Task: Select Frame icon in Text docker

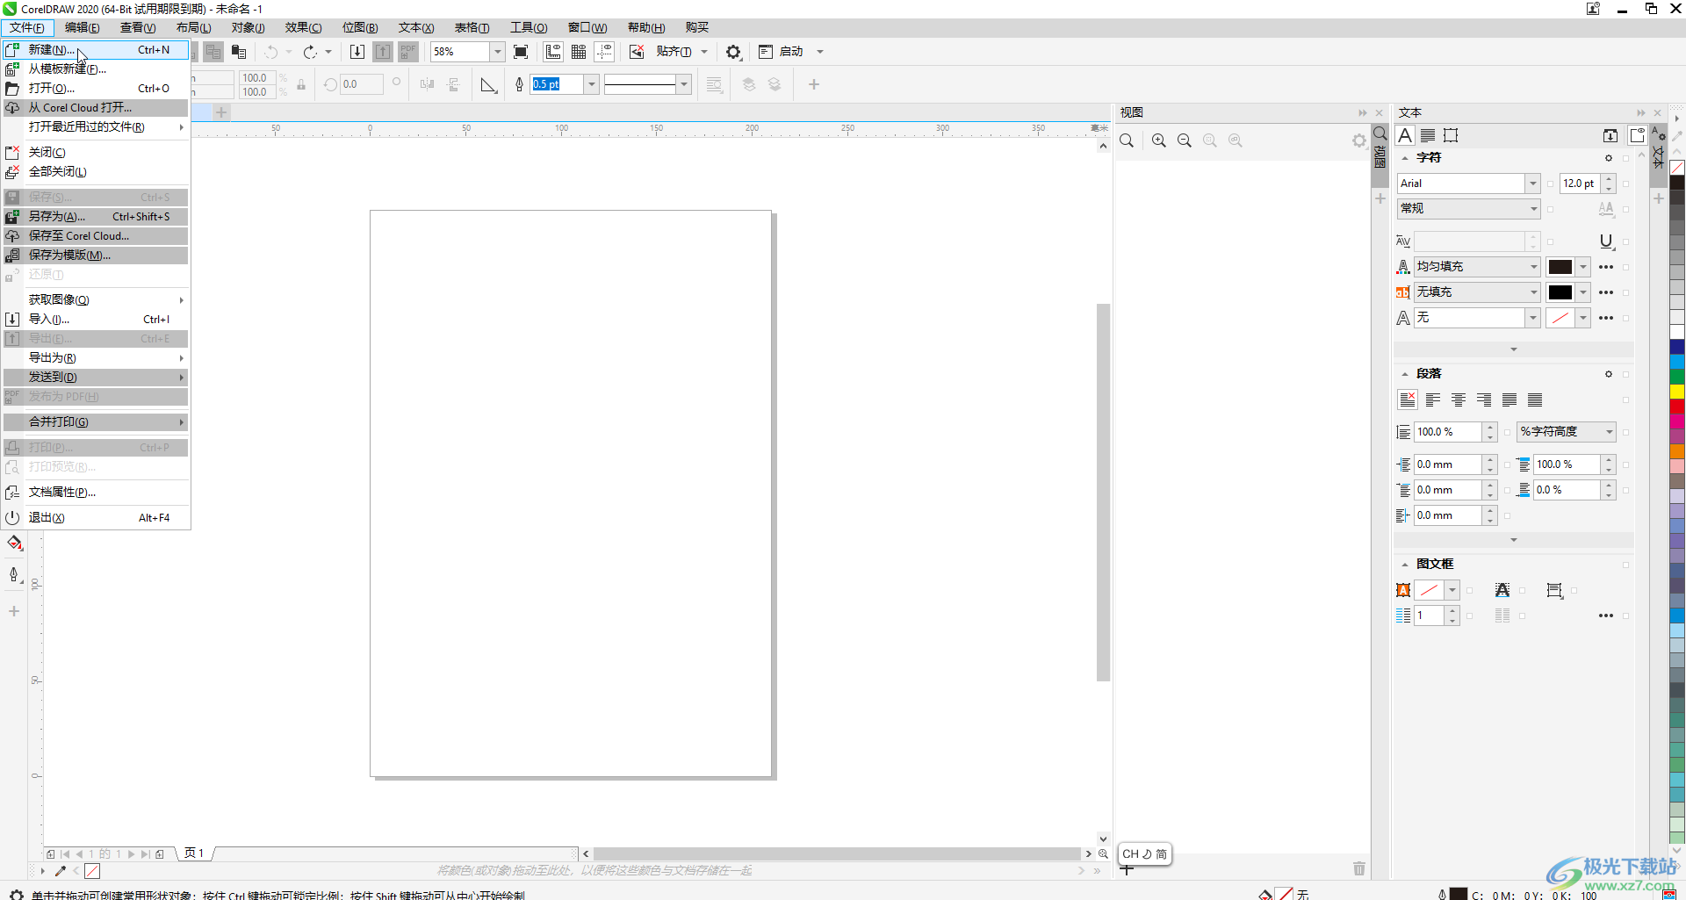Action: pos(1451,135)
